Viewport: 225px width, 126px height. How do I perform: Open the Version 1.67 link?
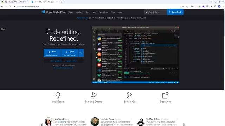click(x=83, y=18)
